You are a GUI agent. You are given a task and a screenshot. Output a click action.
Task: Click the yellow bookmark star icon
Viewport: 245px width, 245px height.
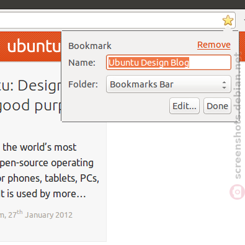pos(228,20)
